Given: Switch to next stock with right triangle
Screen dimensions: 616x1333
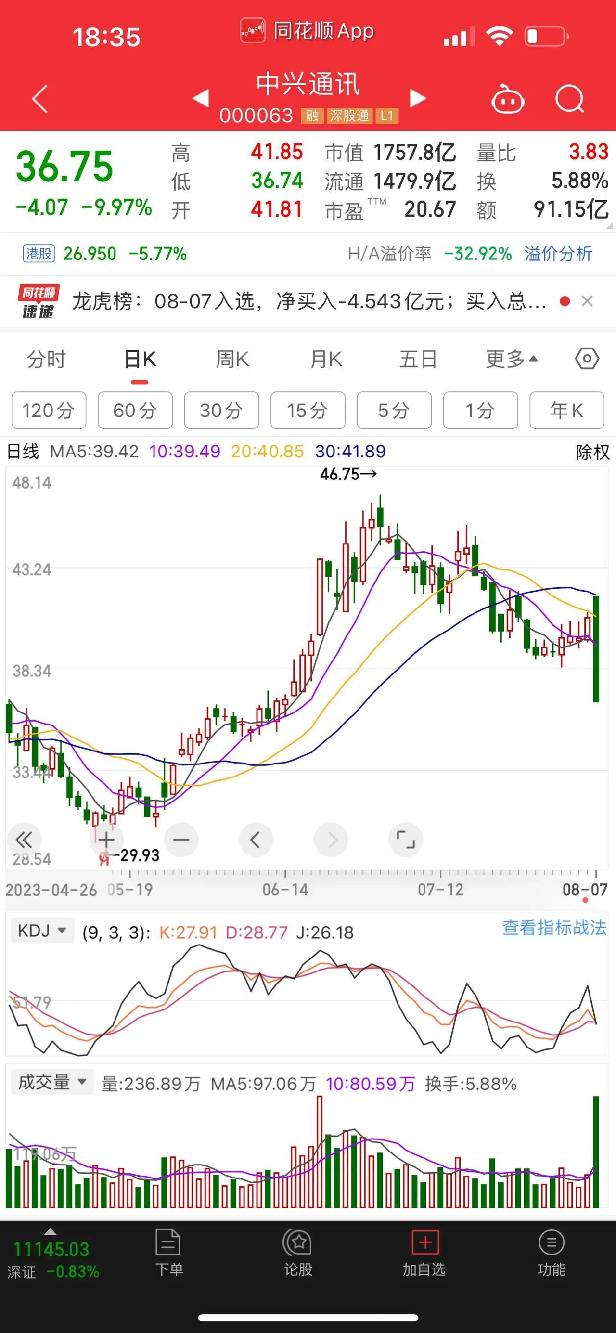Looking at the screenshot, I should pyautogui.click(x=418, y=98).
